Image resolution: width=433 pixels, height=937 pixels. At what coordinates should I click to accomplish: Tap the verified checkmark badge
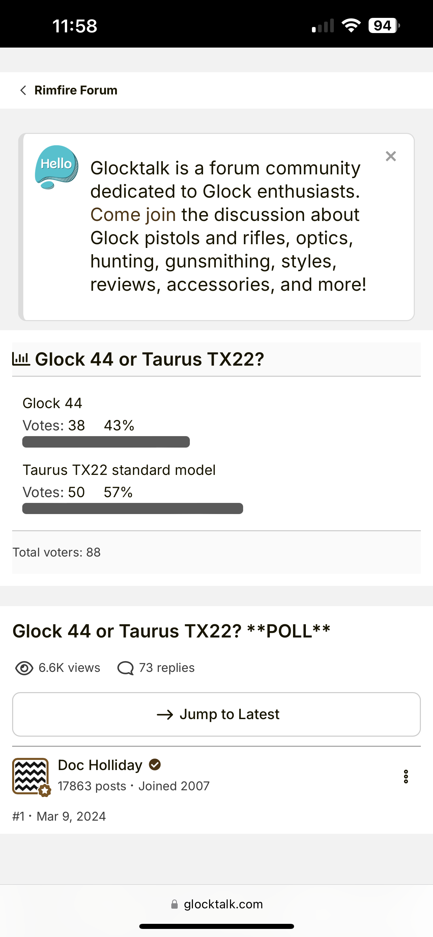point(155,765)
